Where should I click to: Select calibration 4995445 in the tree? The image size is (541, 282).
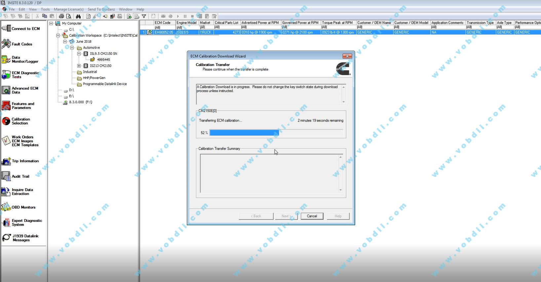pos(103,60)
